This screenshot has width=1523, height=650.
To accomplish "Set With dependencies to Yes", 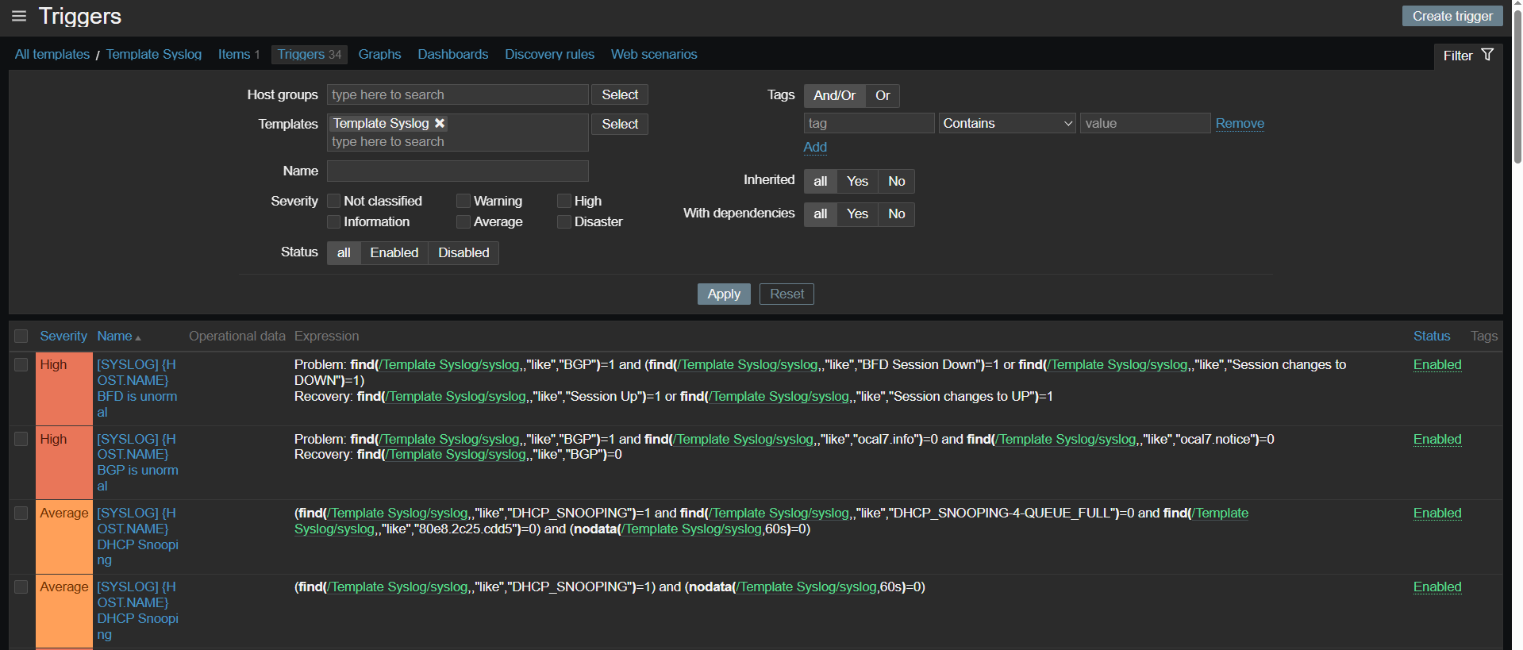I will 857,213.
